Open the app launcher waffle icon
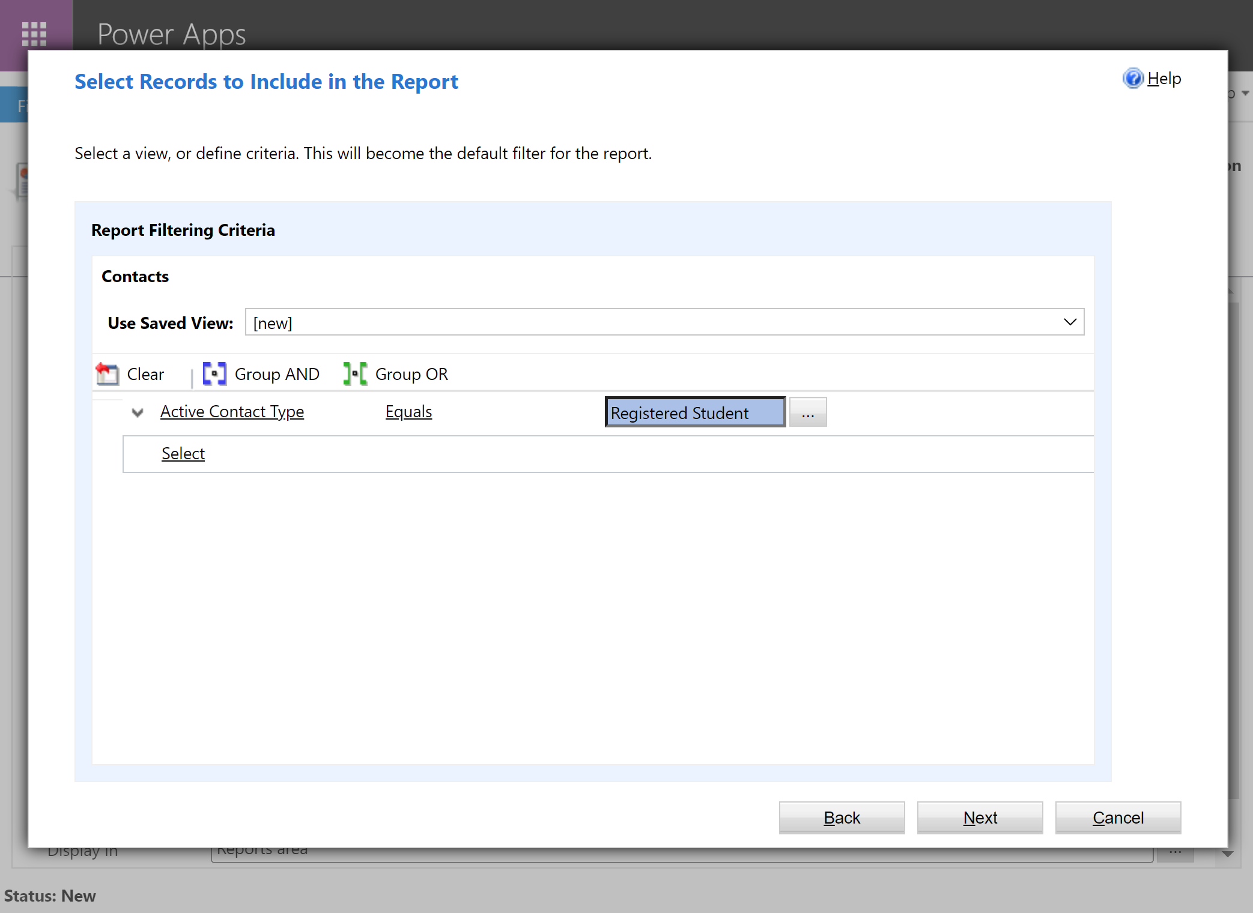1253x913 pixels. pos(34,34)
